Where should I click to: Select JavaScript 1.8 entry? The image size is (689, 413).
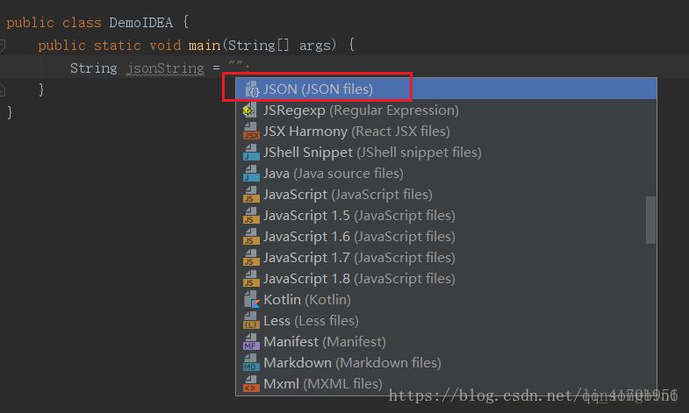441,279
